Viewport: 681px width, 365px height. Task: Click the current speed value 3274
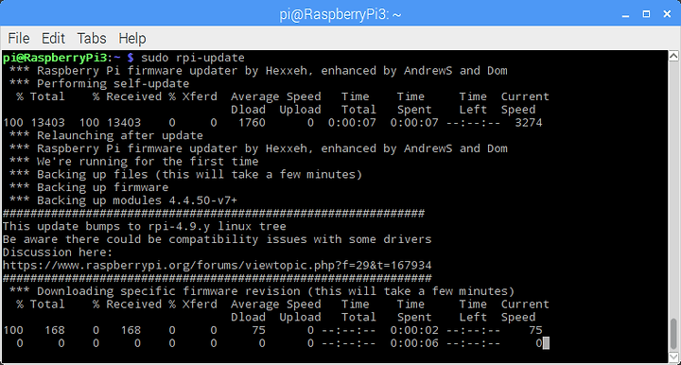coord(529,123)
